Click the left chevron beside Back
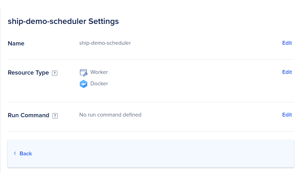 [x=15, y=153]
